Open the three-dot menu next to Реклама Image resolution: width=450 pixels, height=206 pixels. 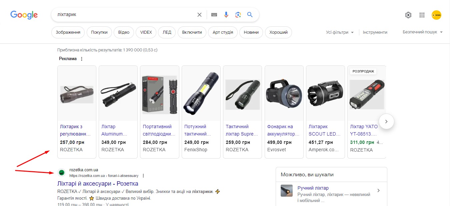coord(82,59)
